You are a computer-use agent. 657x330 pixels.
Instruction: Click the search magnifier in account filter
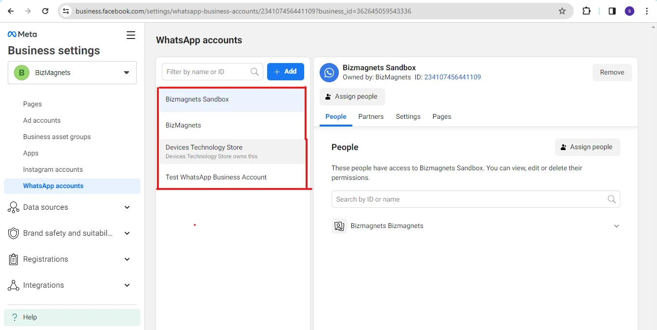click(255, 72)
